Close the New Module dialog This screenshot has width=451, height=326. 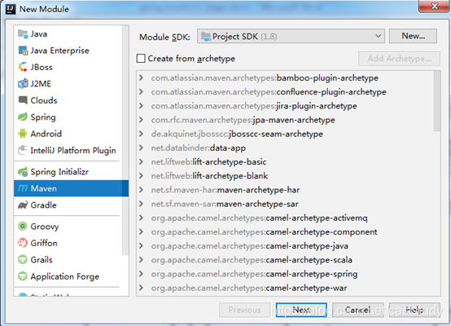435,6
